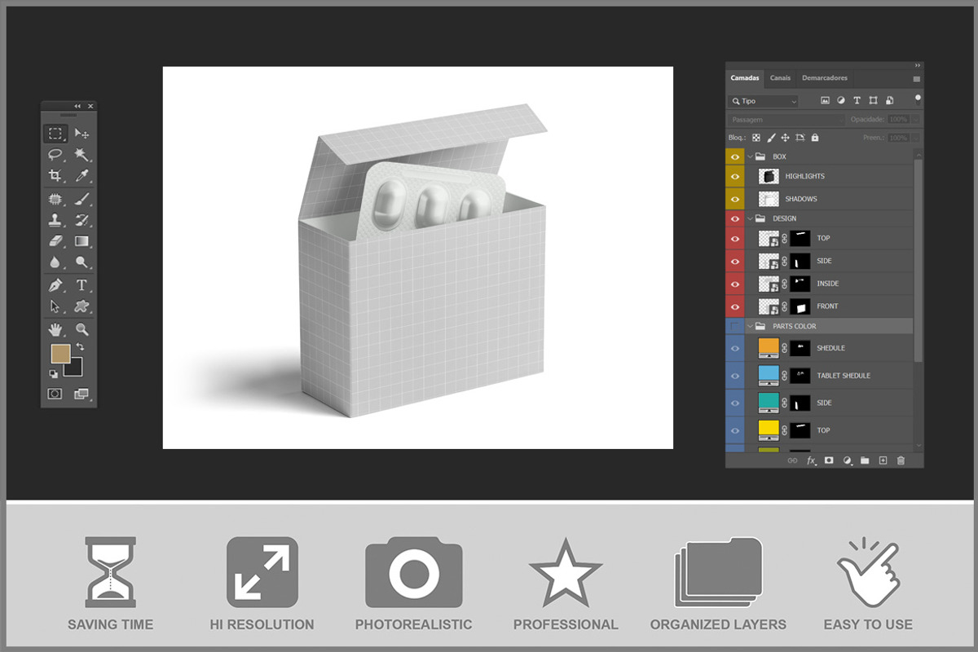Lock all with padlock icon
Viewport: 978px width, 652px height.
pos(815,138)
